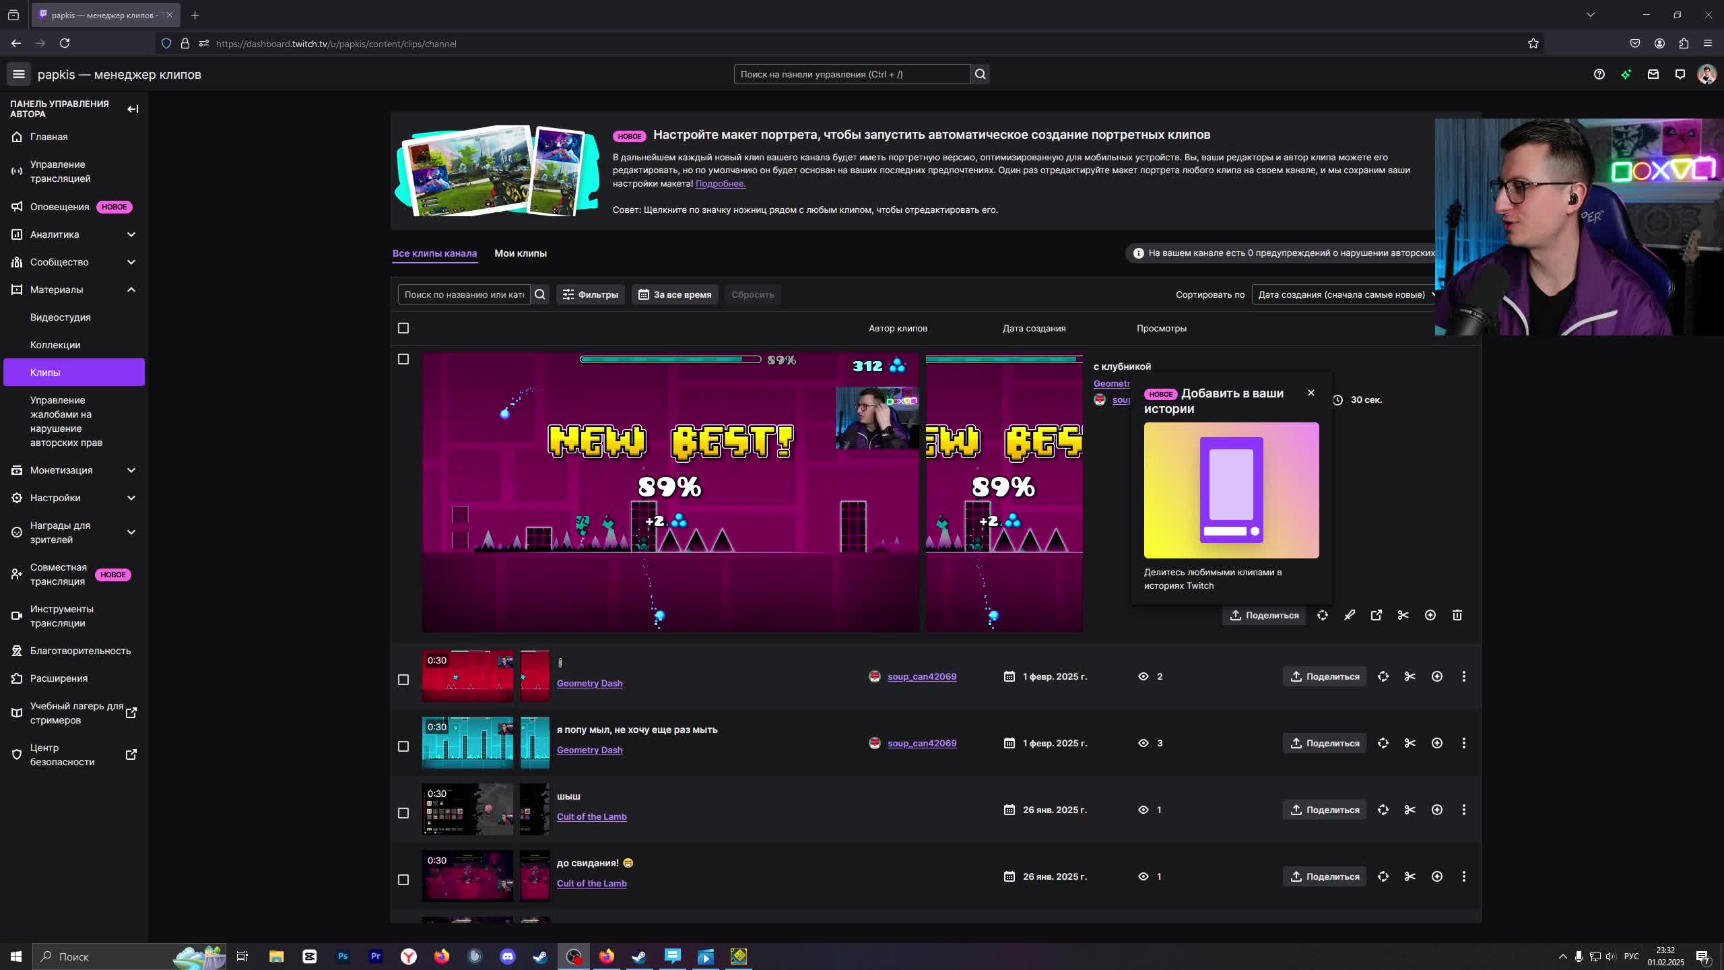Open the help question mark icon
This screenshot has height=970, width=1724.
[1599, 74]
